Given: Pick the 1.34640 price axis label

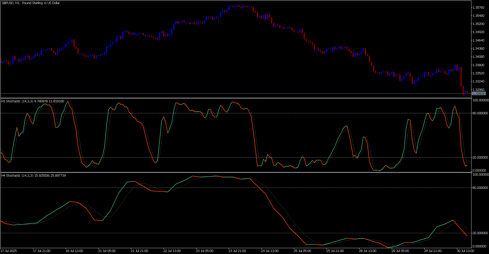Looking at the screenshot, I should point(478,40).
